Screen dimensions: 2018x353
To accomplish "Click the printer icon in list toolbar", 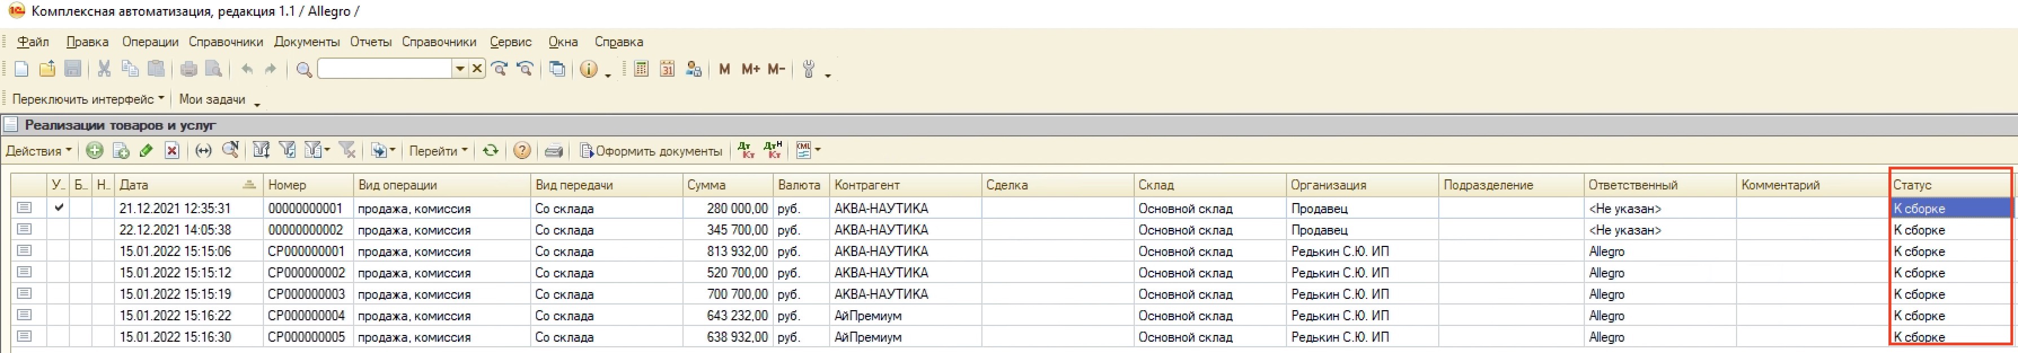I will coord(554,151).
